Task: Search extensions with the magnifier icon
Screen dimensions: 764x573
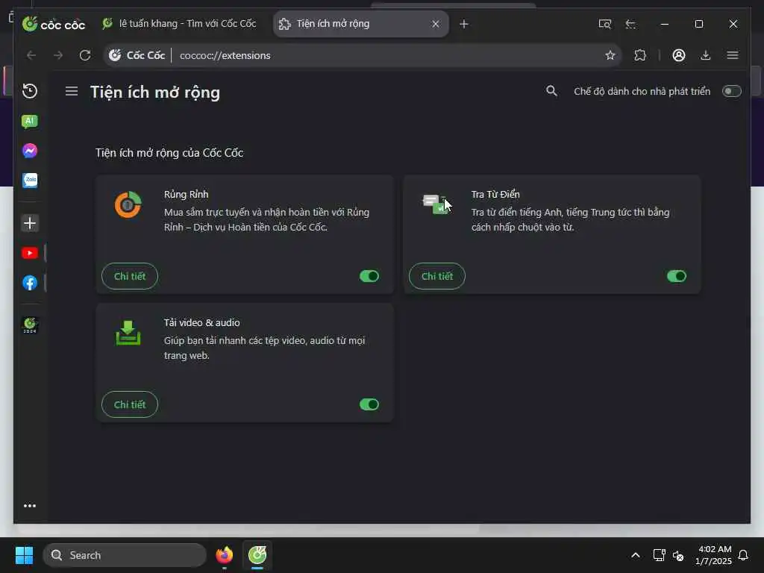Action: coord(551,91)
